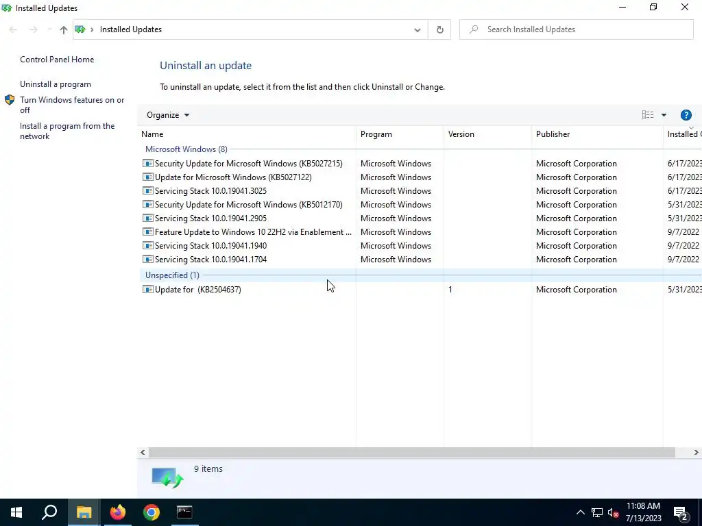The width and height of the screenshot is (702, 526).
Task: Click the scroll right arrow
Action: click(697, 452)
